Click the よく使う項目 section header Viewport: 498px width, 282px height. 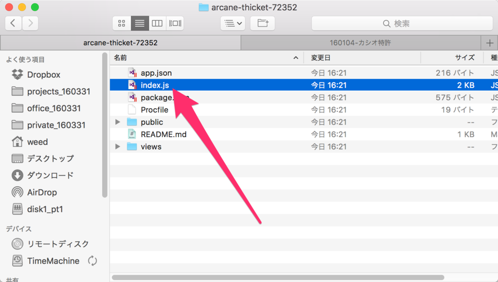pyautogui.click(x=25, y=59)
